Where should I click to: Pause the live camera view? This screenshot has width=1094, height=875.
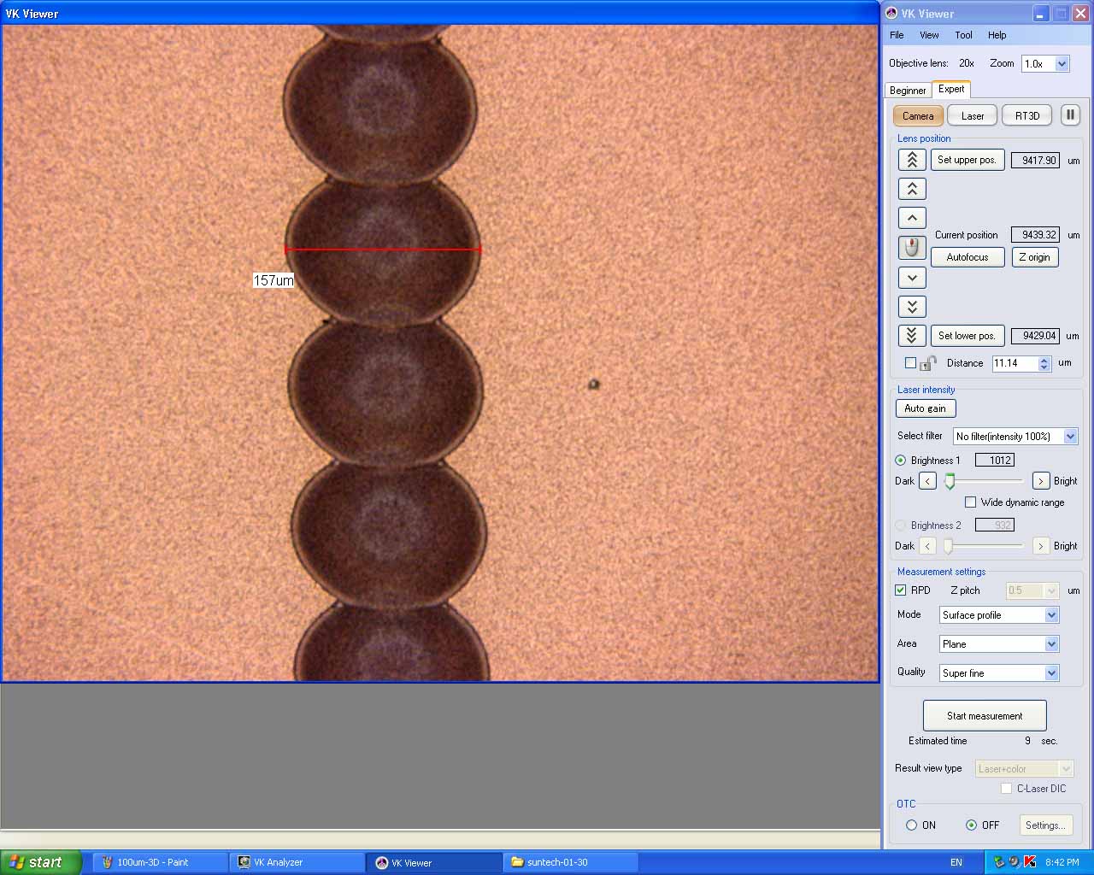click(1070, 115)
